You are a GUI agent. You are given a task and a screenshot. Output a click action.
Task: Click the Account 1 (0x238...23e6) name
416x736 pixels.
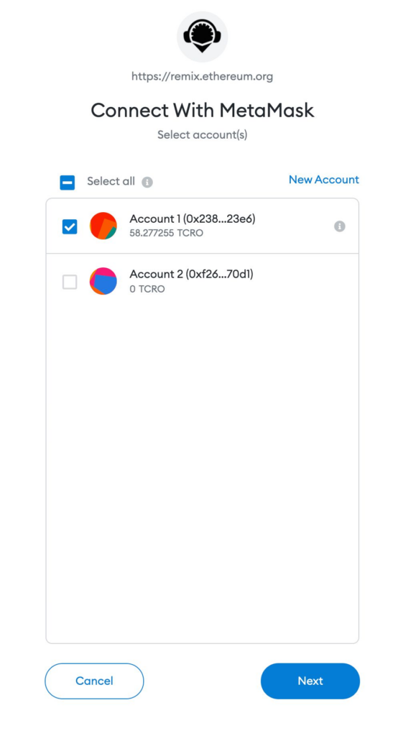click(193, 218)
